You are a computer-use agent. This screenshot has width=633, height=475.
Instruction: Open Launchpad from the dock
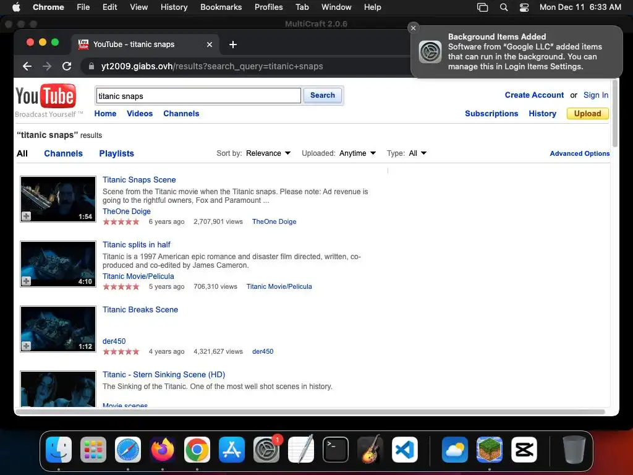coord(93,450)
